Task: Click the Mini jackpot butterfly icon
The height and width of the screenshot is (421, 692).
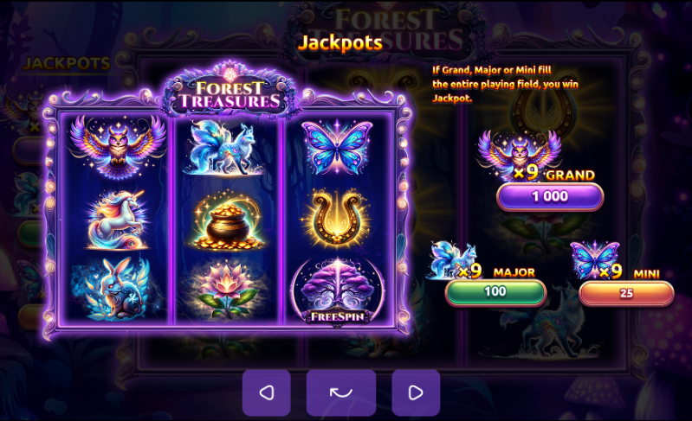Action: click(594, 260)
